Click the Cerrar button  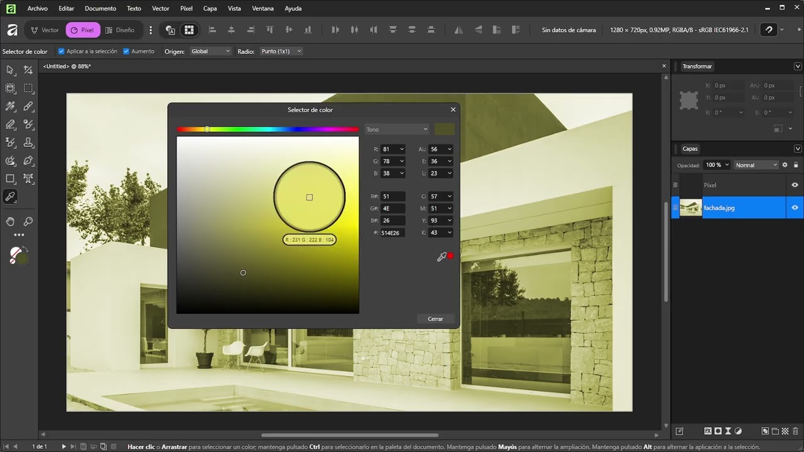click(x=435, y=319)
